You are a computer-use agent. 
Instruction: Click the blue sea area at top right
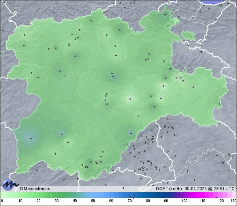point(213,2)
